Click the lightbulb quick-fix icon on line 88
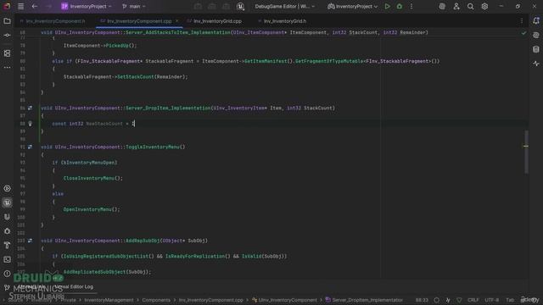Image resolution: width=543 pixels, height=305 pixels. (x=31, y=124)
